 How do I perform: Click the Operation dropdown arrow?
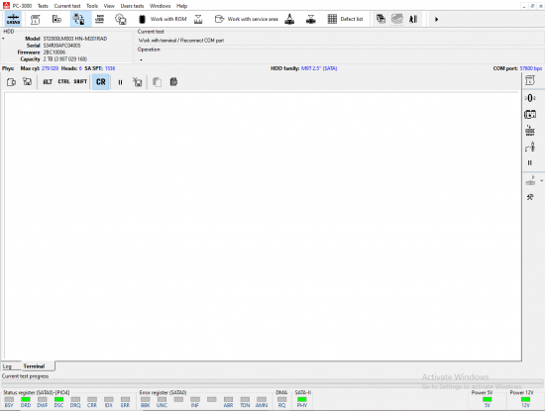141,60
